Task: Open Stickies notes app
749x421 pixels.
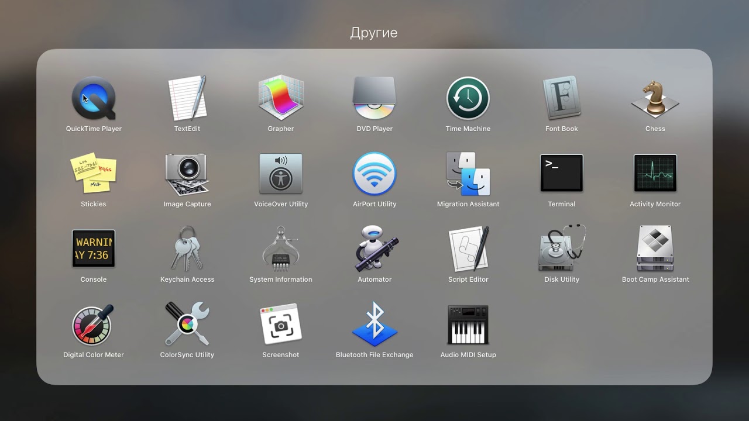Action: (x=94, y=174)
